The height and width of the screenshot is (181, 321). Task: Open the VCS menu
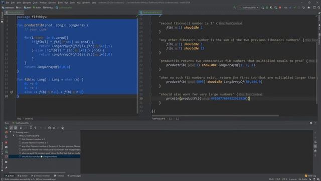[x=79, y=3]
